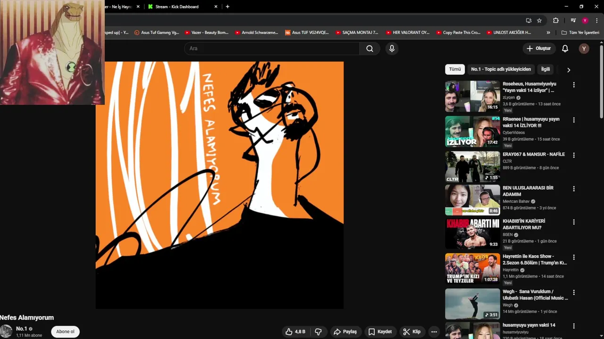Screen dimensions: 604x339
Task: Click the Nefes Alamıyorum video player
Action: click(x=219, y=185)
